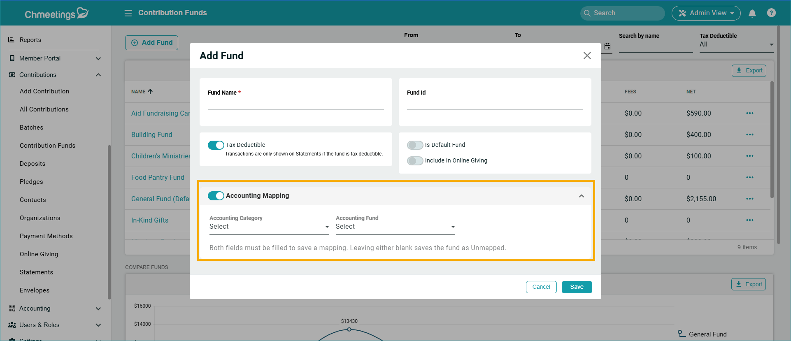Click the General Fund chart legend marker

tap(682, 334)
